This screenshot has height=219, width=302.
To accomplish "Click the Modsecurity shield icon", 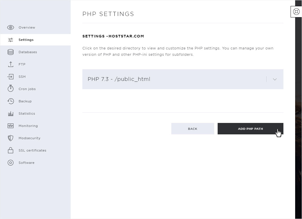I will pos(11,138).
